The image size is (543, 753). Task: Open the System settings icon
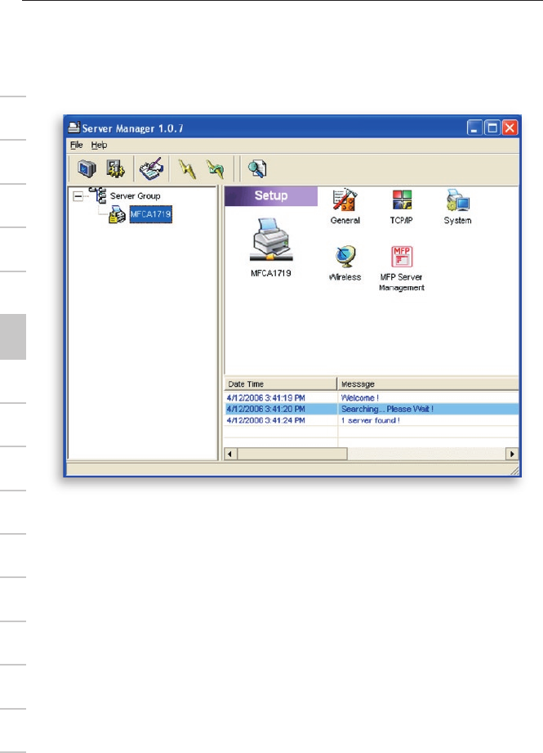coord(457,203)
